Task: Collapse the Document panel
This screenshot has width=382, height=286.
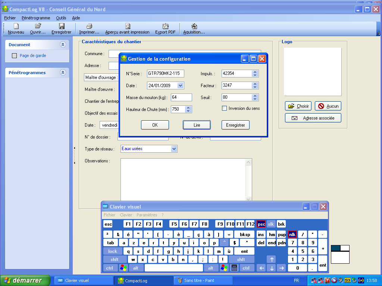Action: click(63, 45)
